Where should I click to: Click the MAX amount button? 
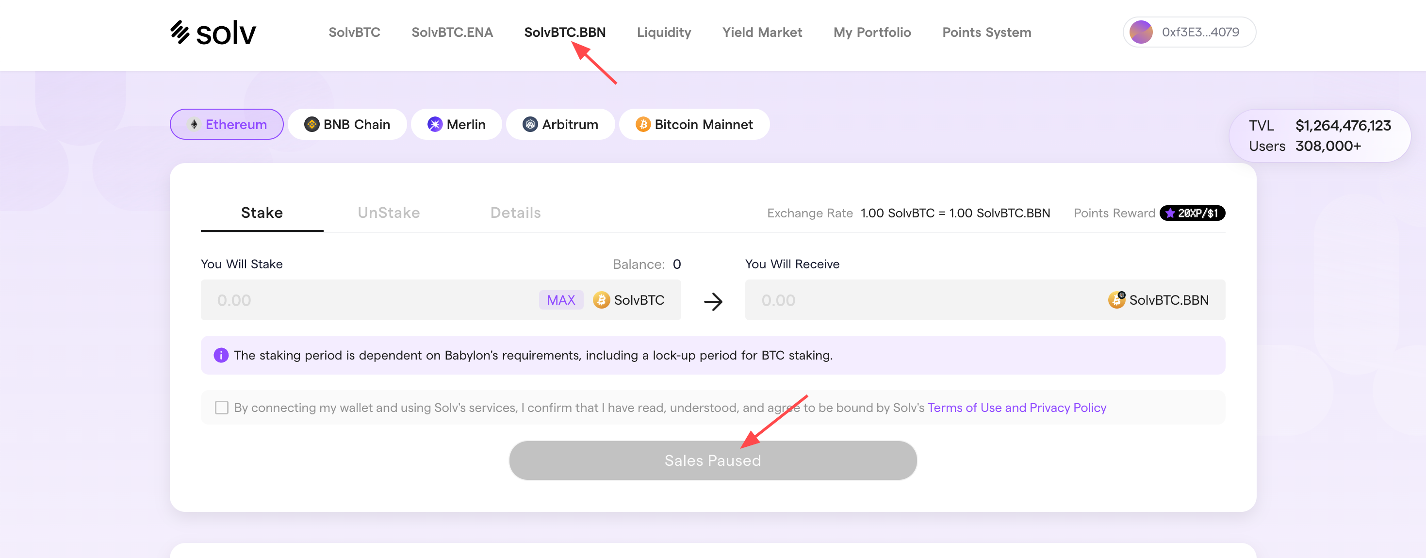[x=561, y=300]
